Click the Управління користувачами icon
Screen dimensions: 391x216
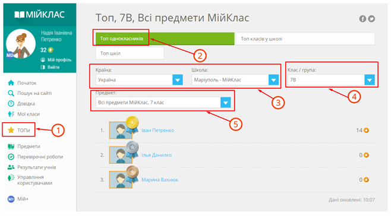coord(11,178)
